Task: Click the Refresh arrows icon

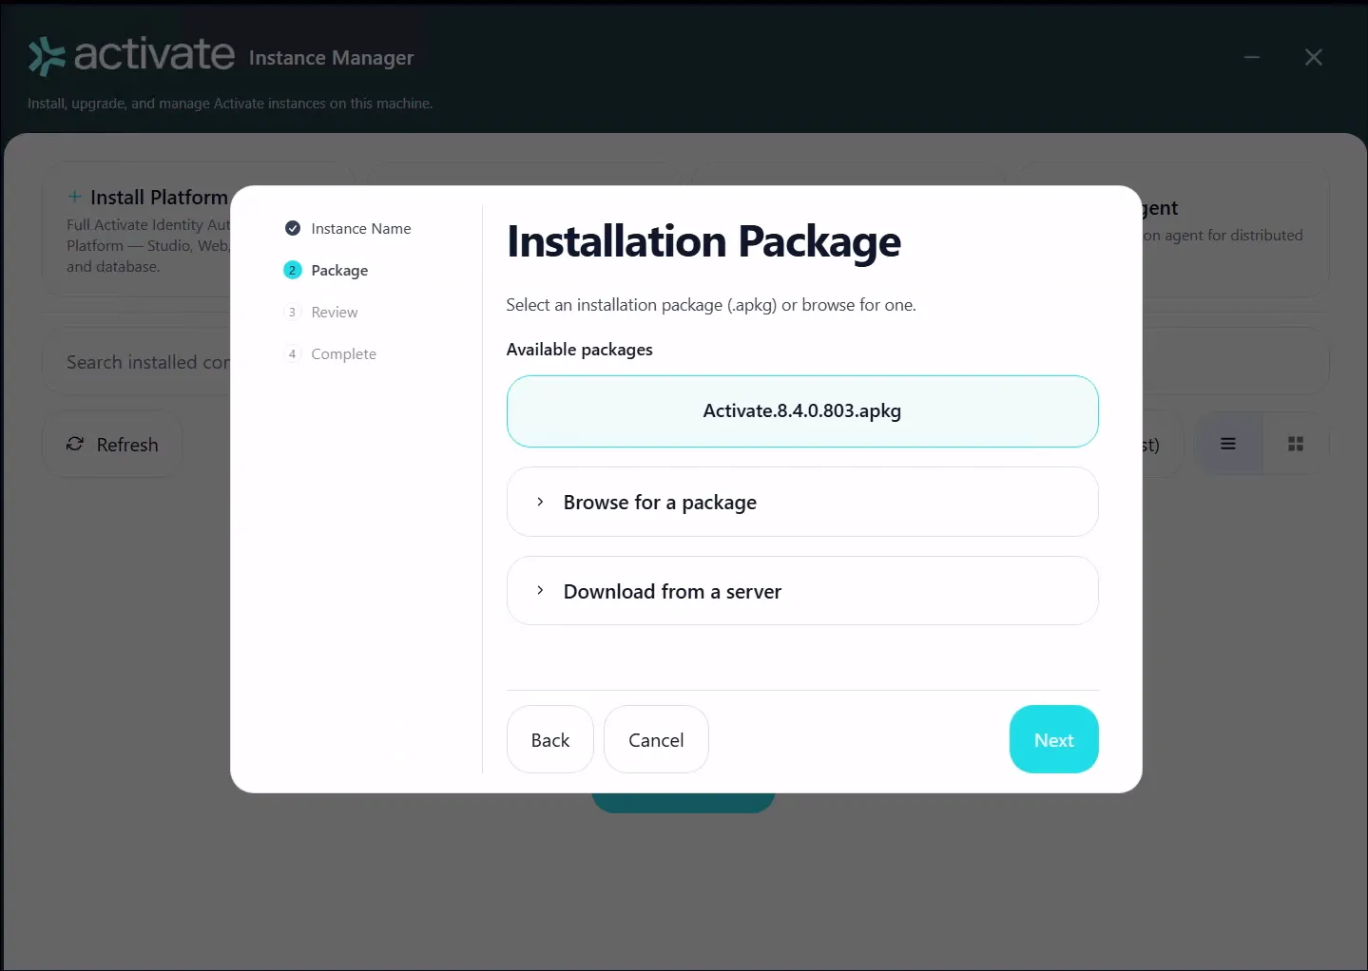Action: pos(75,444)
